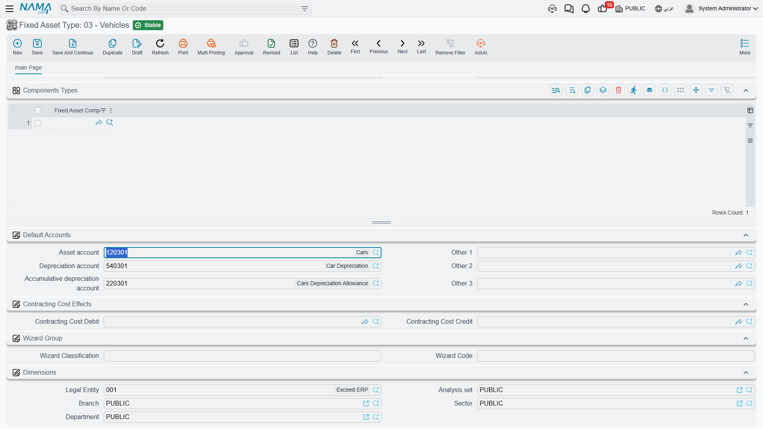Open the chat messages icon
This screenshot has height=429, width=763.
[569, 8]
